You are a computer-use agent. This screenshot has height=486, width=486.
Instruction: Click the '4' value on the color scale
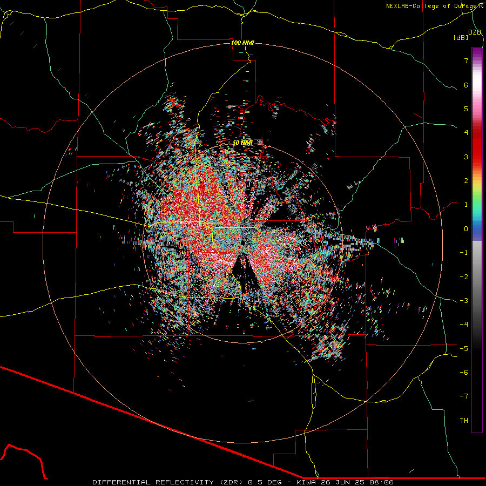click(x=466, y=133)
